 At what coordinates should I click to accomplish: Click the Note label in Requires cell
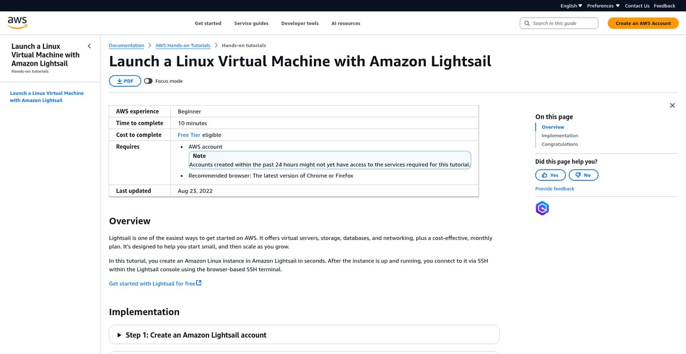pyautogui.click(x=200, y=156)
